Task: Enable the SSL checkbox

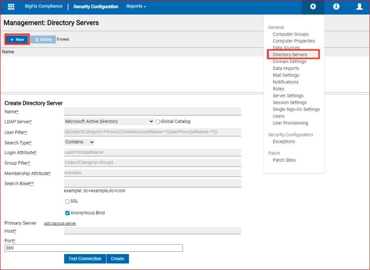Action: [x=67, y=202]
